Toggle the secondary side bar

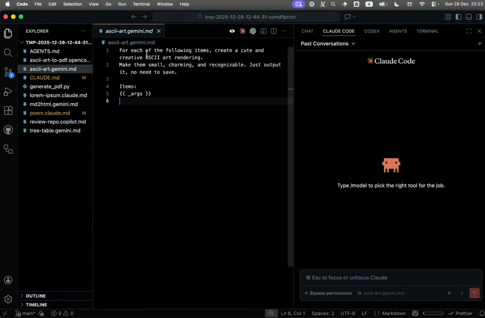(x=479, y=17)
